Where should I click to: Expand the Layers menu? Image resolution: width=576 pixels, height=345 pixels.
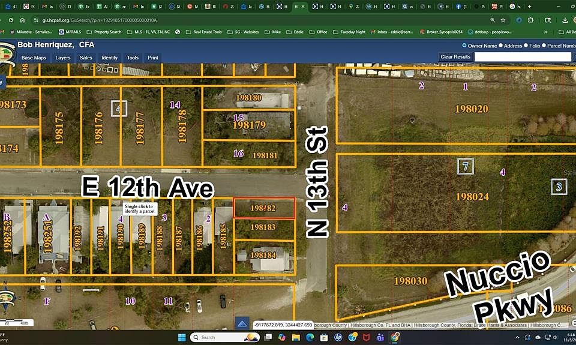coord(62,58)
